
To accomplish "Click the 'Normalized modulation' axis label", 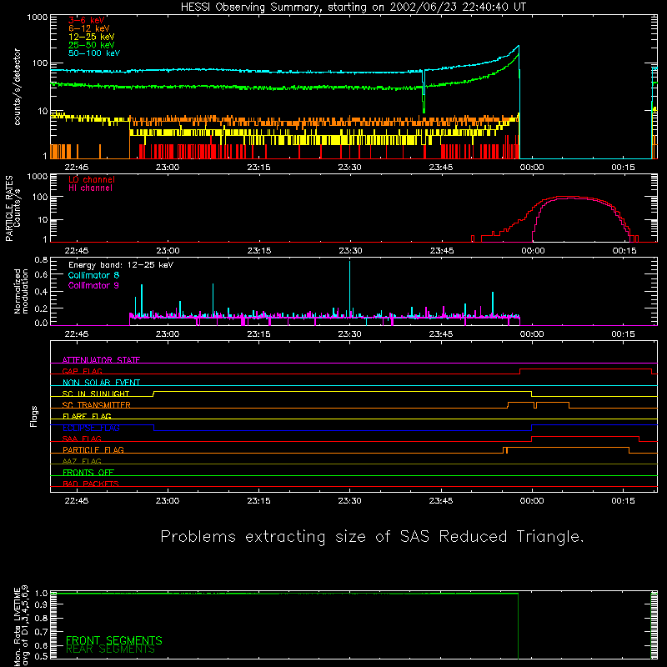I will coord(21,291).
